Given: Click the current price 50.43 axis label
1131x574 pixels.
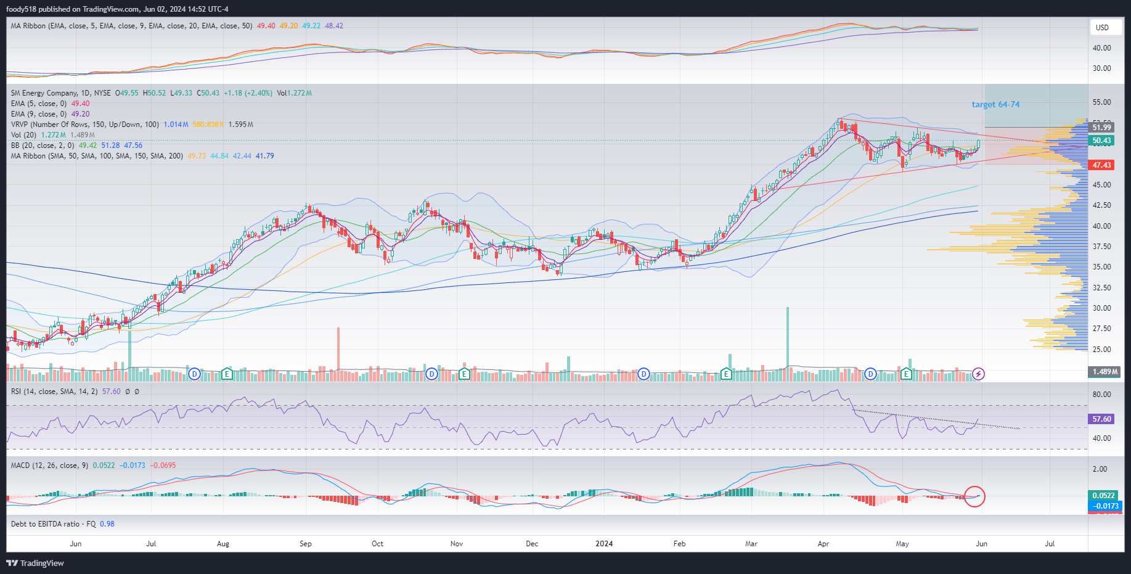Looking at the screenshot, I should pyautogui.click(x=1101, y=141).
